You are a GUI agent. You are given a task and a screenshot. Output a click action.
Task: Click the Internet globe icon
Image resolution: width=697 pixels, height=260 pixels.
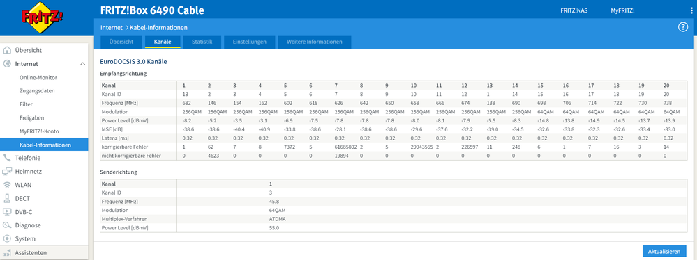(7, 64)
